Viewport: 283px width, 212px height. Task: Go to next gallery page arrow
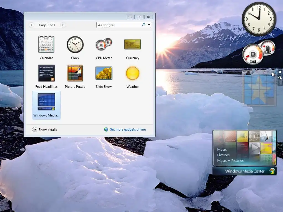pyautogui.click(x=63, y=25)
